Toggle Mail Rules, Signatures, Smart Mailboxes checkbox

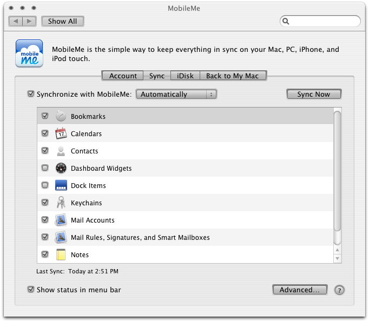pos(45,237)
